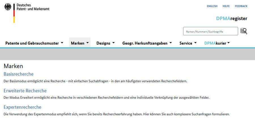Expand the Designs dropdown arrow
Image resolution: width=255 pixels, height=119 pixels.
coord(114,43)
